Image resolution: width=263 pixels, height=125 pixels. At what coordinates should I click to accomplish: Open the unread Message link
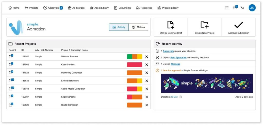point(175,64)
